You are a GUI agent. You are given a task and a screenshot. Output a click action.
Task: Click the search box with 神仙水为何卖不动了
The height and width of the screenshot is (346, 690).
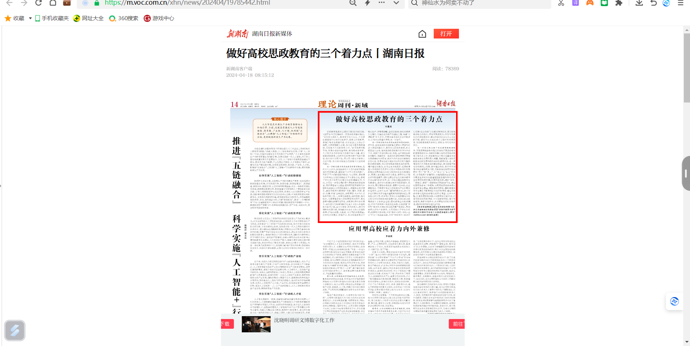point(479,3)
